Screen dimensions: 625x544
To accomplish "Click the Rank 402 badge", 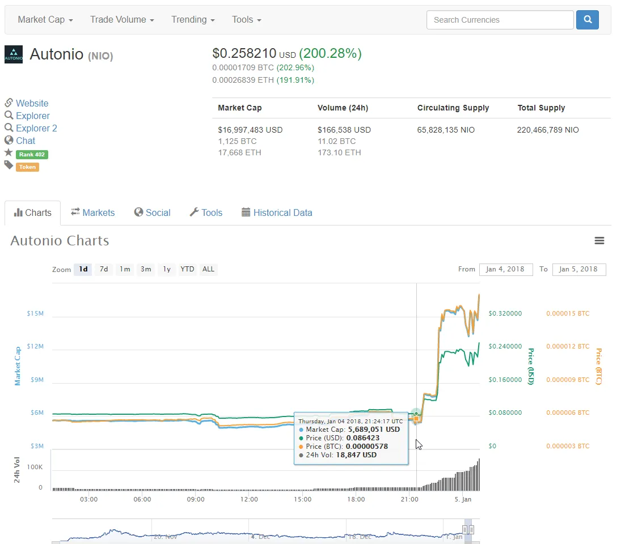I will pyautogui.click(x=32, y=155).
